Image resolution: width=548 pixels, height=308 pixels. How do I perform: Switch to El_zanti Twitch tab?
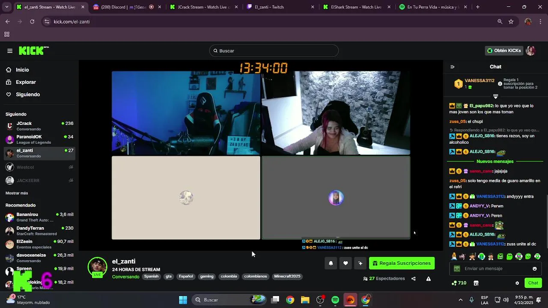coord(281,7)
